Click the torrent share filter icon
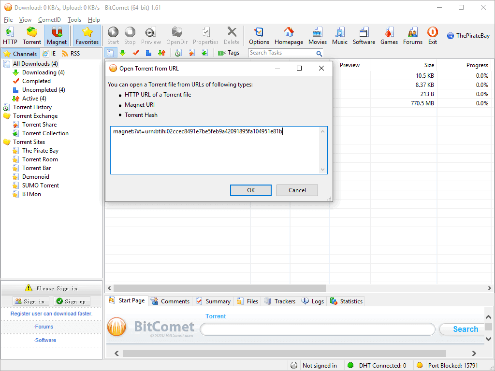 [x=191, y=53]
